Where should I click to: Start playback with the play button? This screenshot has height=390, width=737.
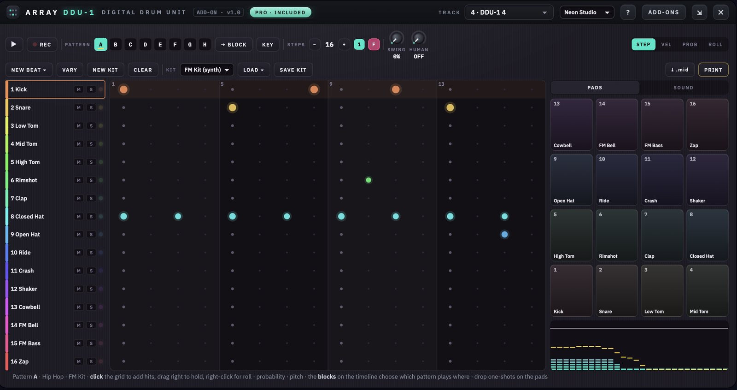coord(14,44)
